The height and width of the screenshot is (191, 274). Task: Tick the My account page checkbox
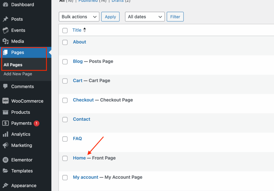coord(65,178)
